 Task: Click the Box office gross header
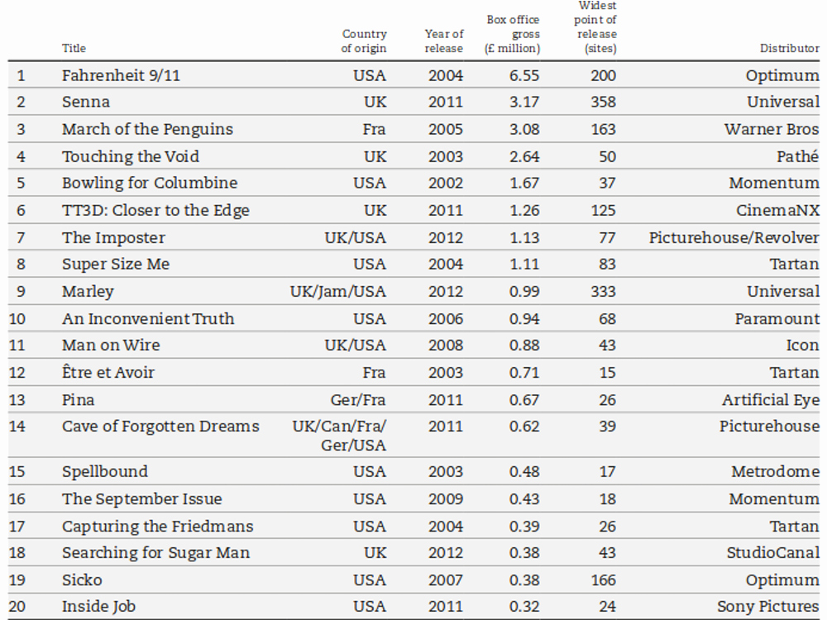click(x=512, y=34)
